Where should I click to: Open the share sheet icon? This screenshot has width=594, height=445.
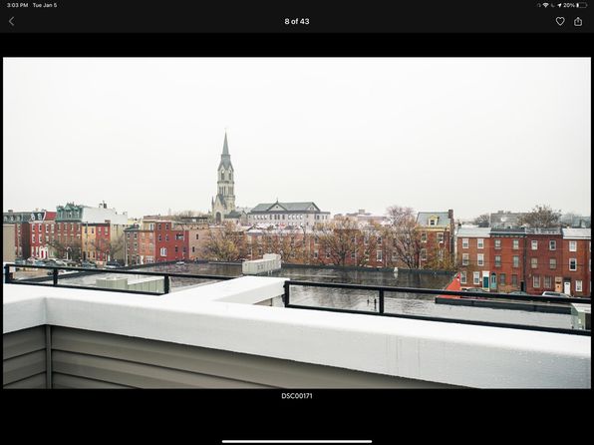click(578, 21)
